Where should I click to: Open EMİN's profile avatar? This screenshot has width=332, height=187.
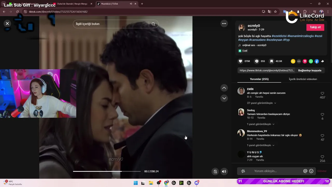(241, 91)
